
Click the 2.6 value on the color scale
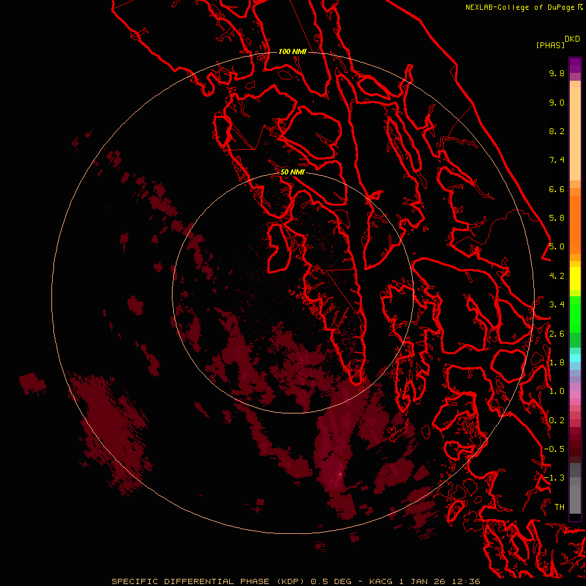point(557,334)
